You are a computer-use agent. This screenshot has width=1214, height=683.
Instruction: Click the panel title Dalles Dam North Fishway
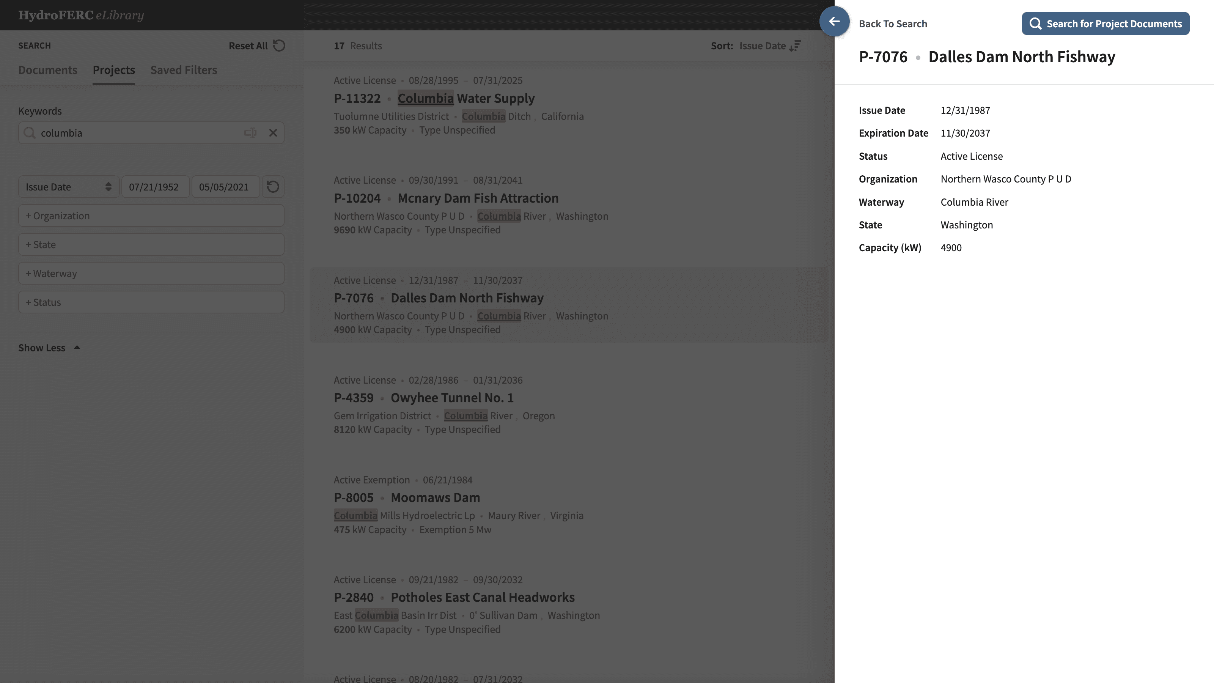coord(1021,57)
